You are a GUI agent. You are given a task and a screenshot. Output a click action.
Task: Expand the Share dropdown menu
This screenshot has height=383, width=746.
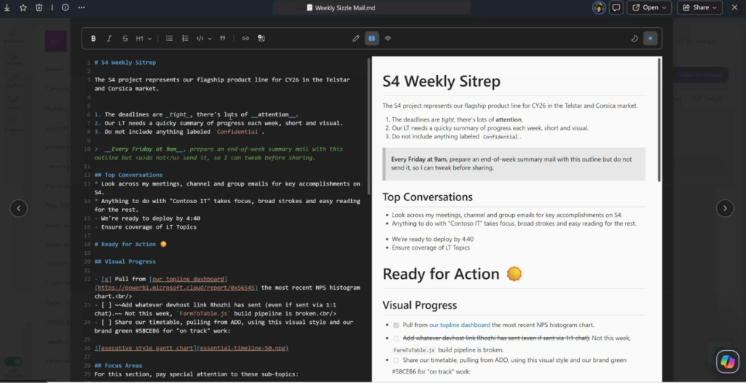click(x=715, y=7)
